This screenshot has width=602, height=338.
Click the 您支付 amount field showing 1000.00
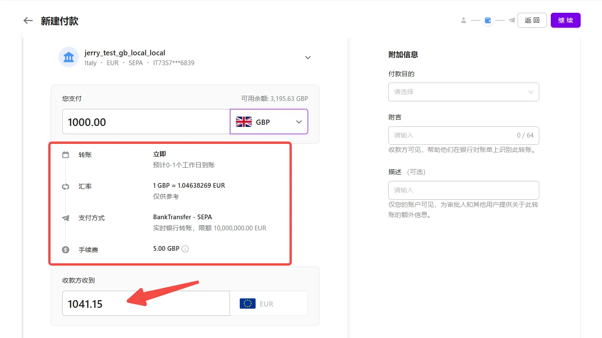point(146,122)
